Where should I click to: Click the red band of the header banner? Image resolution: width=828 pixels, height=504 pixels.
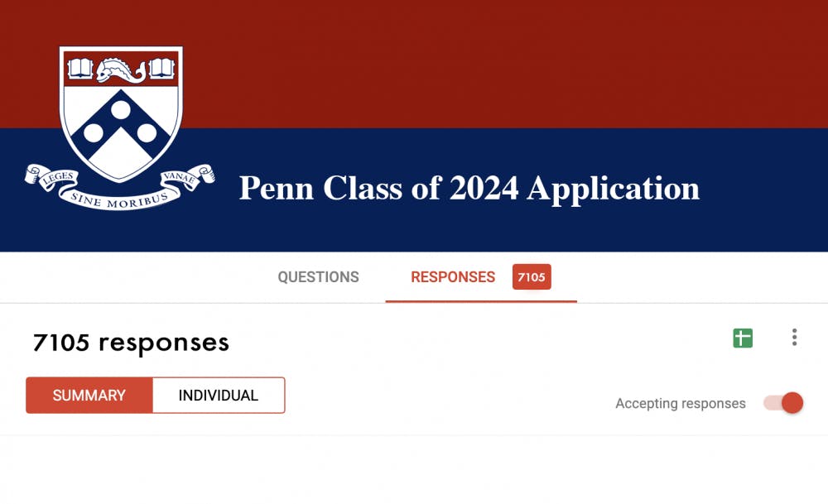(x=497, y=62)
